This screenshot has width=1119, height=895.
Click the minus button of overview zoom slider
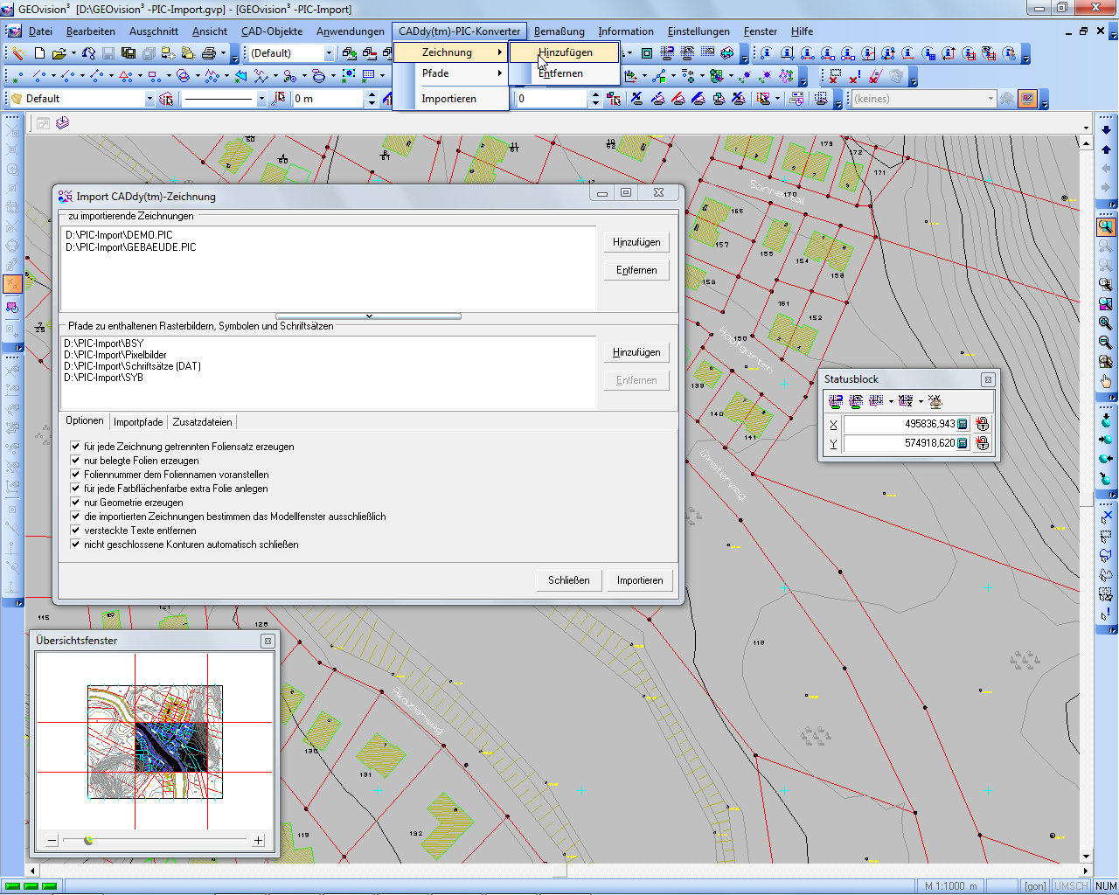tap(52, 841)
